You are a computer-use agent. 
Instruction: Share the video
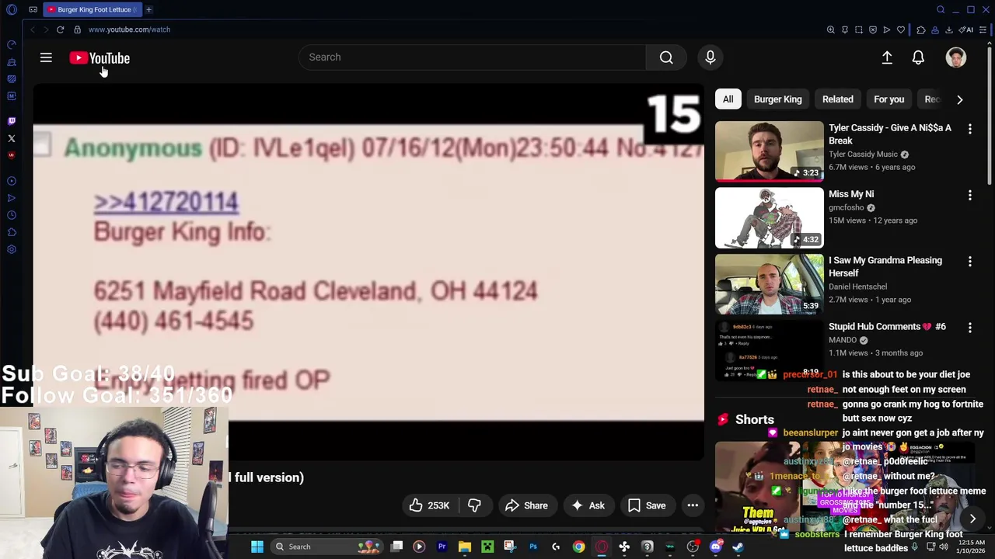click(526, 505)
